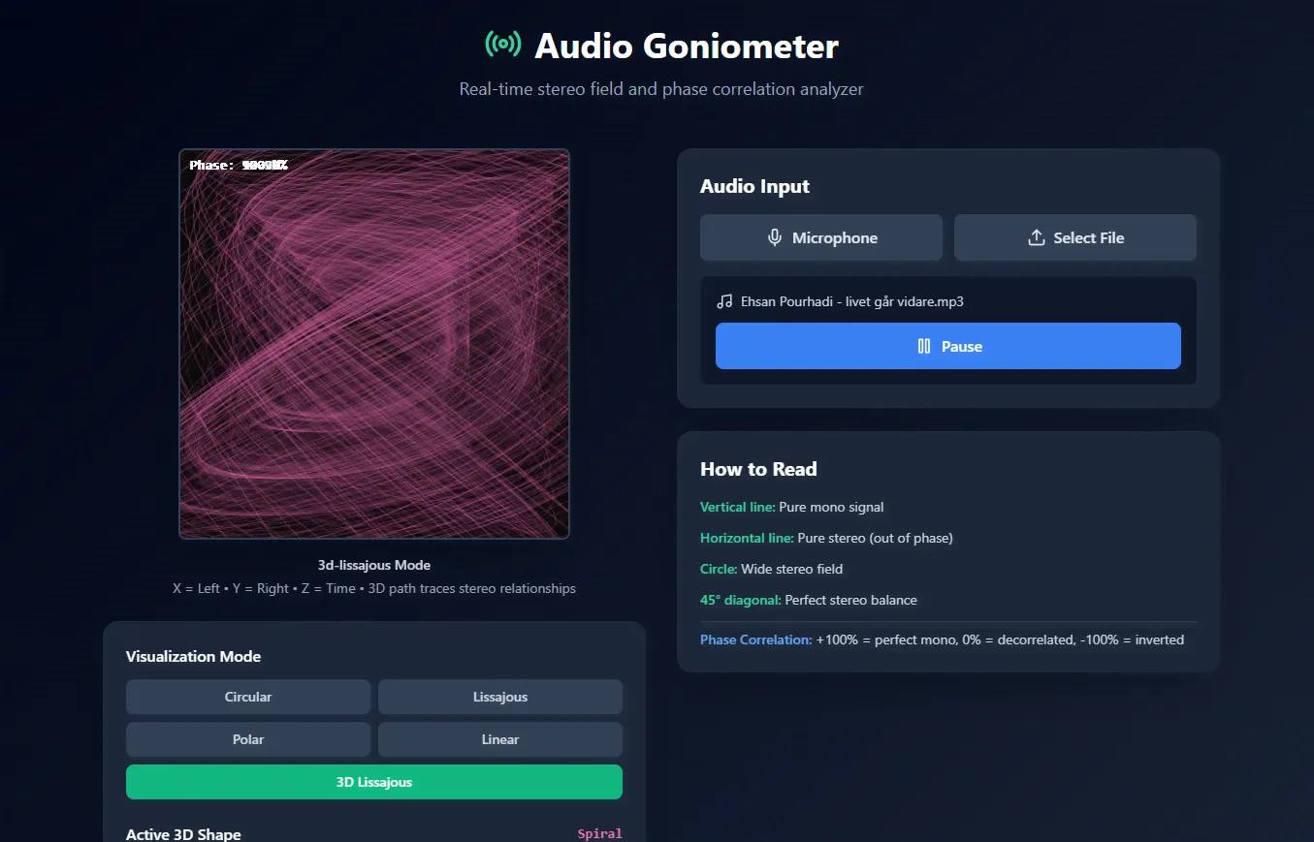Click the music note icon beside the filename

click(723, 301)
